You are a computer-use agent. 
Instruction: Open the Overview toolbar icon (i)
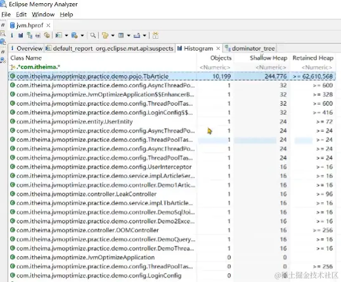[x=12, y=35]
